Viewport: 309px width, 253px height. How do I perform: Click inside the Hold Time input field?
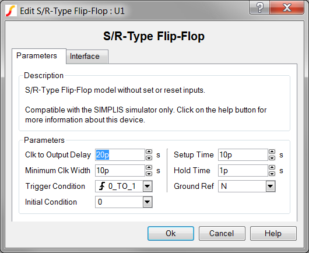pos(243,171)
